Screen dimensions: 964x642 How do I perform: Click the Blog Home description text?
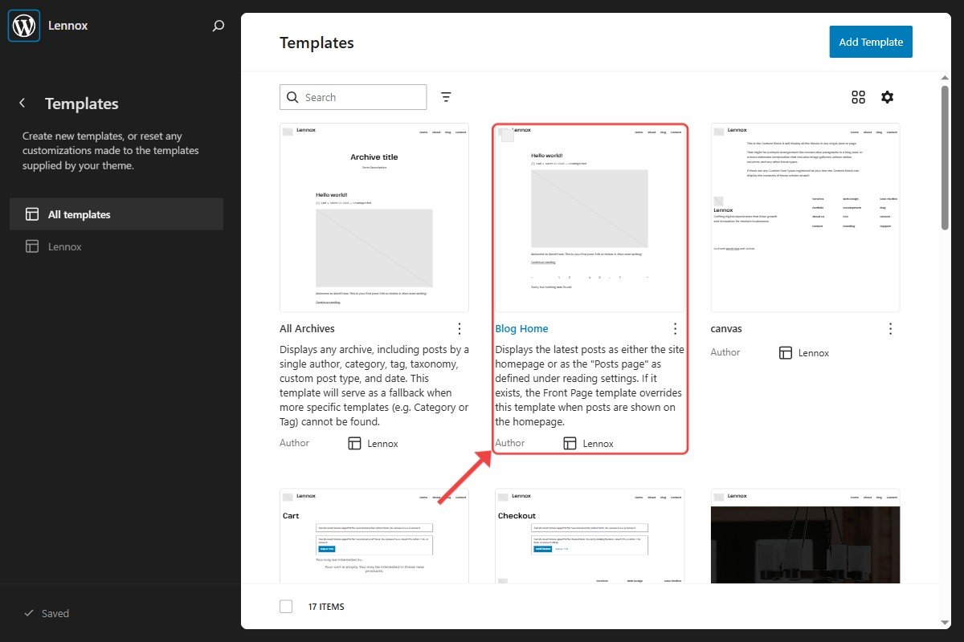click(x=589, y=386)
